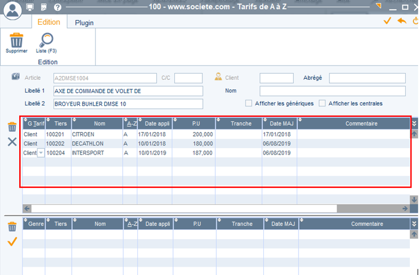Click price cell 180,000
The image size is (419, 275).
coord(194,144)
